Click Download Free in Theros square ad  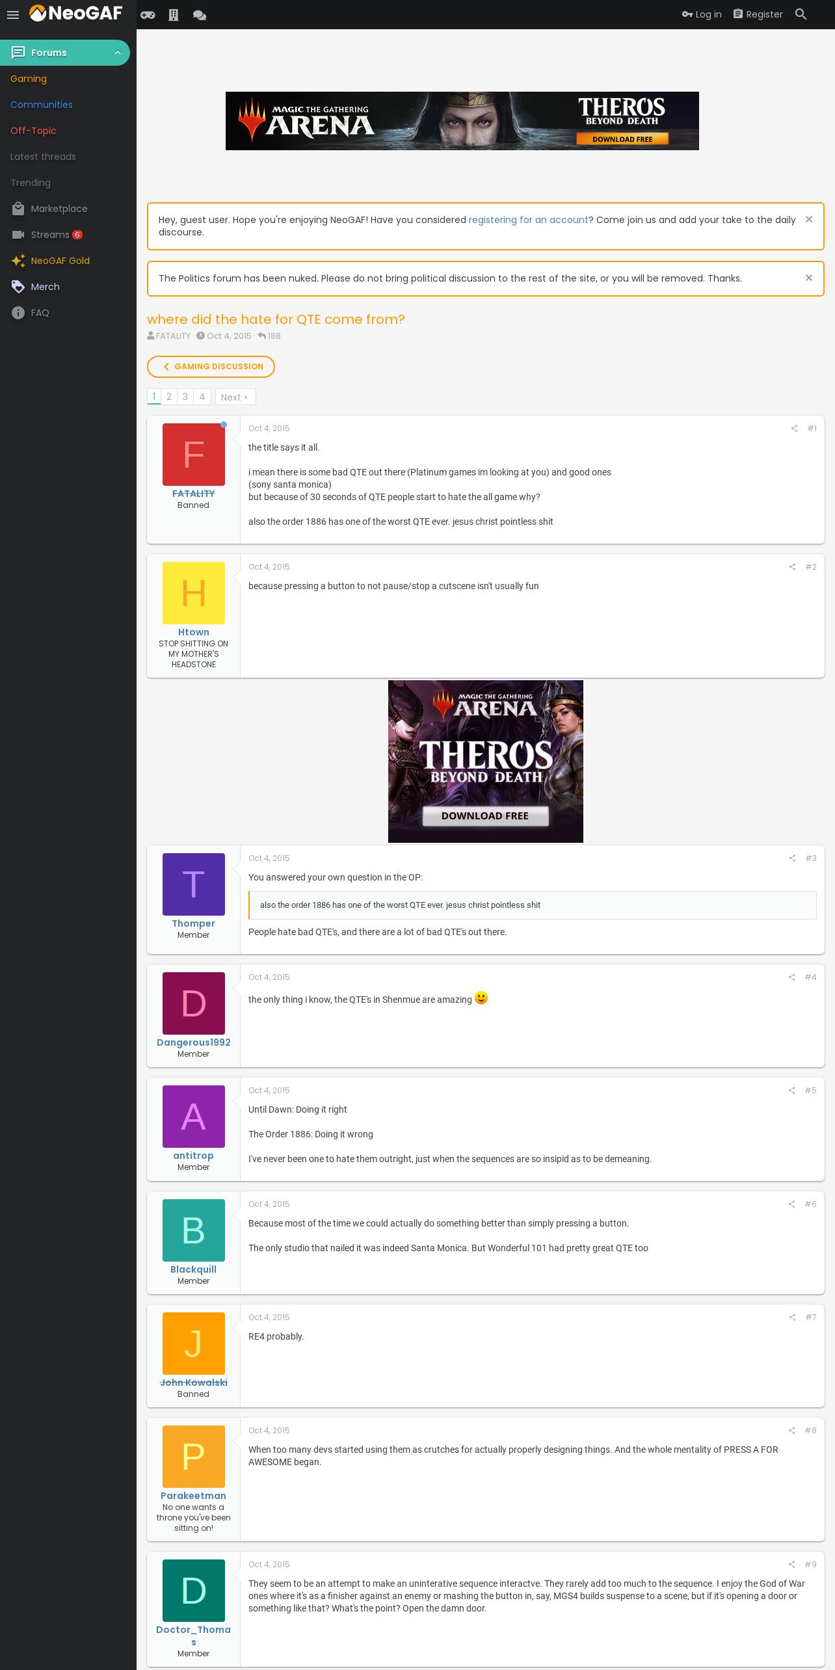coord(485,816)
